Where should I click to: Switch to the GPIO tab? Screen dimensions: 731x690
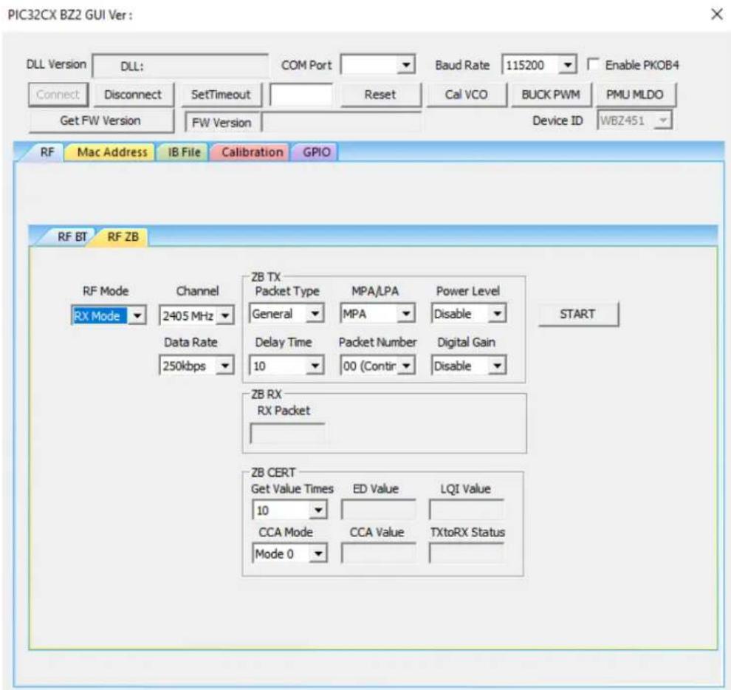coord(317,152)
